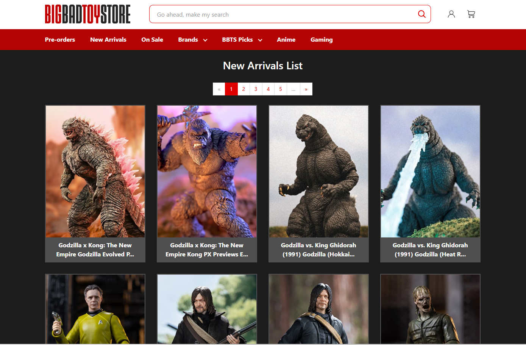Image resolution: width=526 pixels, height=345 pixels.
Task: Click the pagination ellipsis button
Action: 293,89
